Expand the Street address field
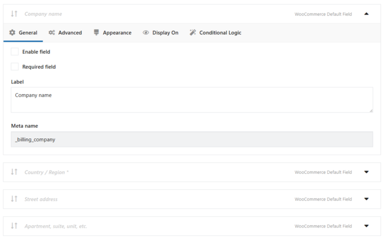Screen dimensions: 384x241 tap(367, 199)
